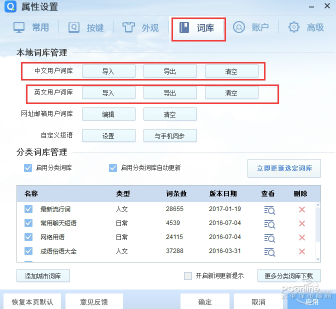
Task: Click the 词条数 column header
Action: click(176, 193)
